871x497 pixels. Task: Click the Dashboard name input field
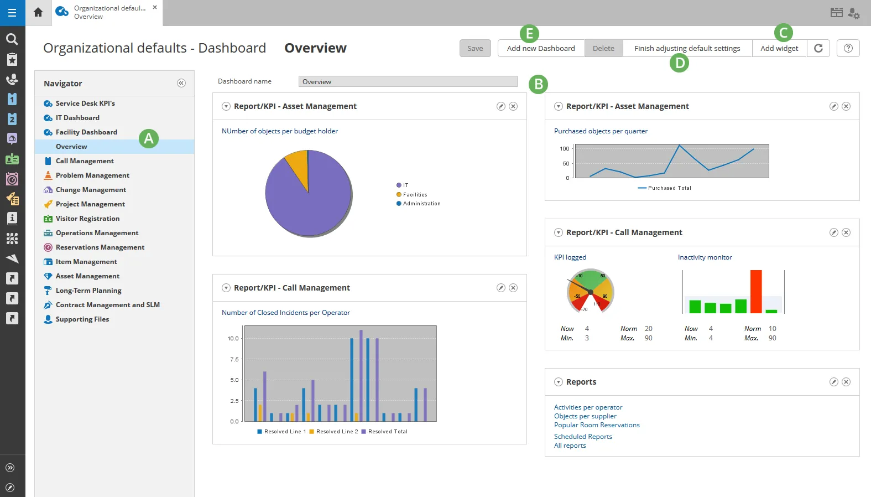point(408,81)
